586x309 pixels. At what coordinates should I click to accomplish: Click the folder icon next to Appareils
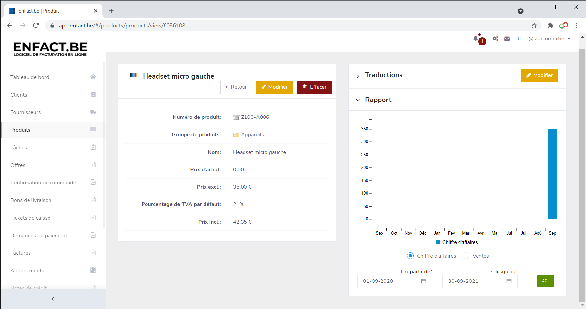(236, 135)
